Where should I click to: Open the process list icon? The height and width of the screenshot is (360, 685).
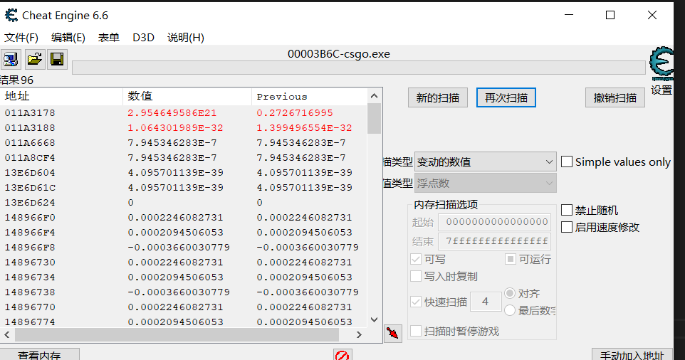coord(11,59)
